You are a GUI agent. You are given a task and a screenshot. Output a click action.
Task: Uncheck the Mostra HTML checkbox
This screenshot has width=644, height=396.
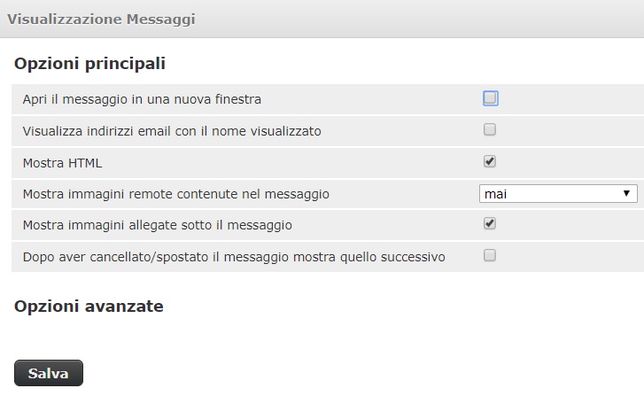pos(490,161)
